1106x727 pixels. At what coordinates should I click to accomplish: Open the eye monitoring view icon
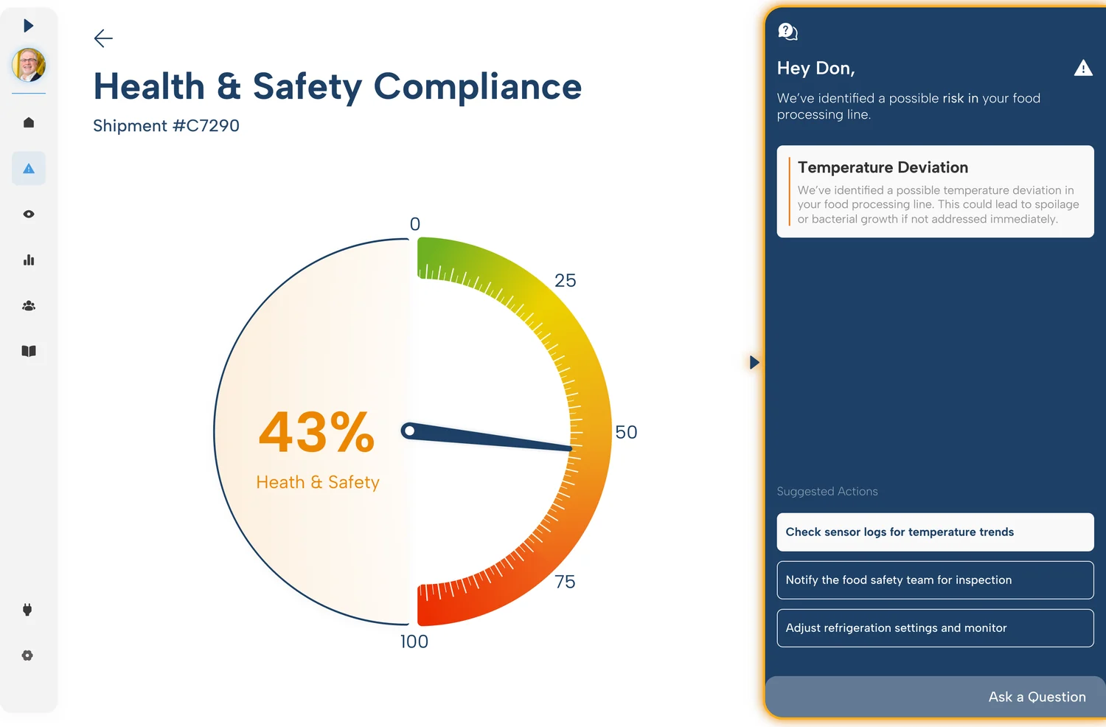[29, 215]
